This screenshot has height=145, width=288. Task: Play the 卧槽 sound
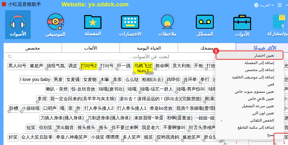pyautogui.click(x=14, y=109)
